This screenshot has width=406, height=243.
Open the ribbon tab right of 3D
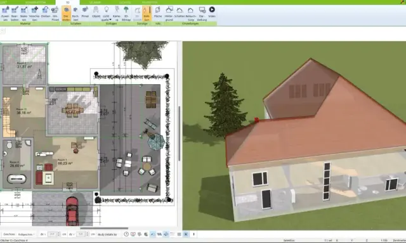[x=95, y=3]
